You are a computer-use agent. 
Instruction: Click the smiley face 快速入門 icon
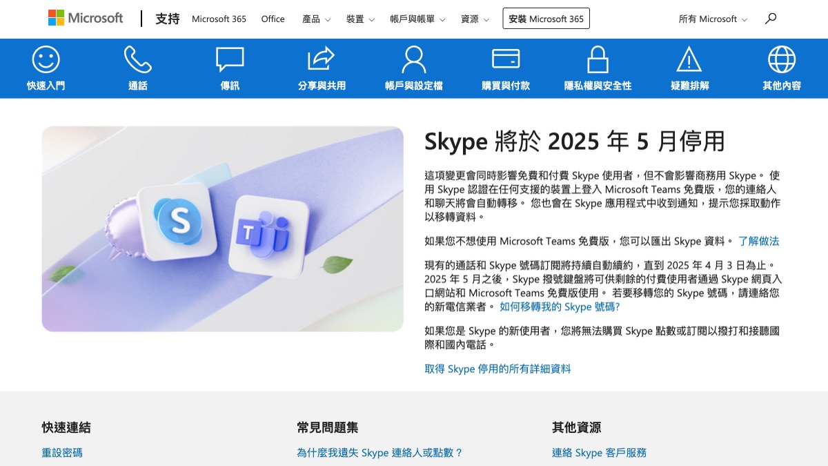click(x=46, y=60)
